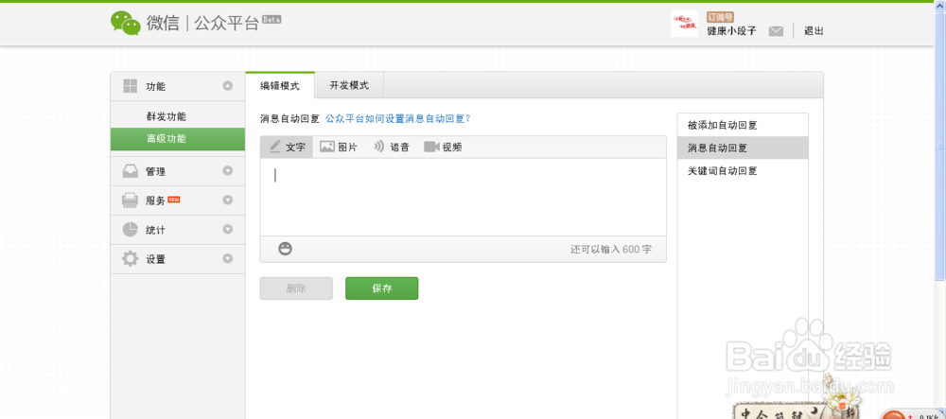Collapse the 功能 section arrow
The height and width of the screenshot is (419, 946).
tap(227, 86)
